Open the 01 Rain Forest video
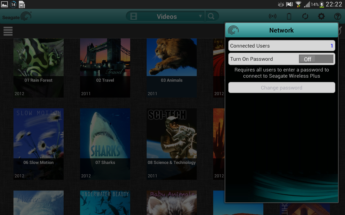Viewport: 345px width, 215px height. (x=39, y=68)
